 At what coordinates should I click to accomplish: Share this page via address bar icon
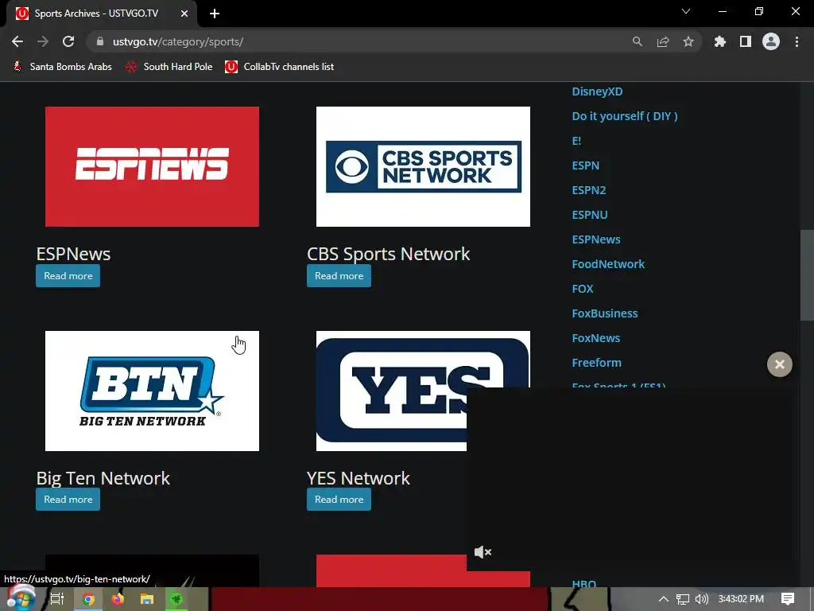tap(663, 41)
